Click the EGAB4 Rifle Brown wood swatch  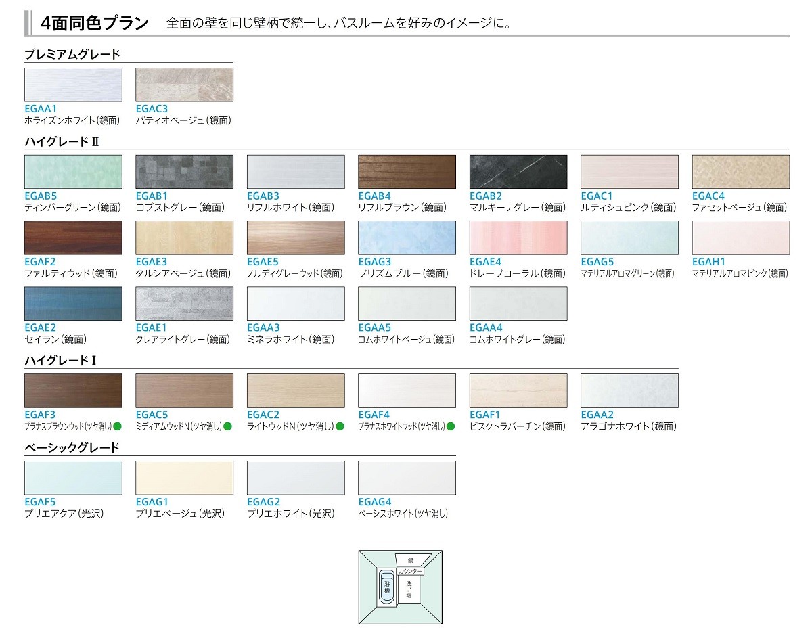tap(407, 172)
